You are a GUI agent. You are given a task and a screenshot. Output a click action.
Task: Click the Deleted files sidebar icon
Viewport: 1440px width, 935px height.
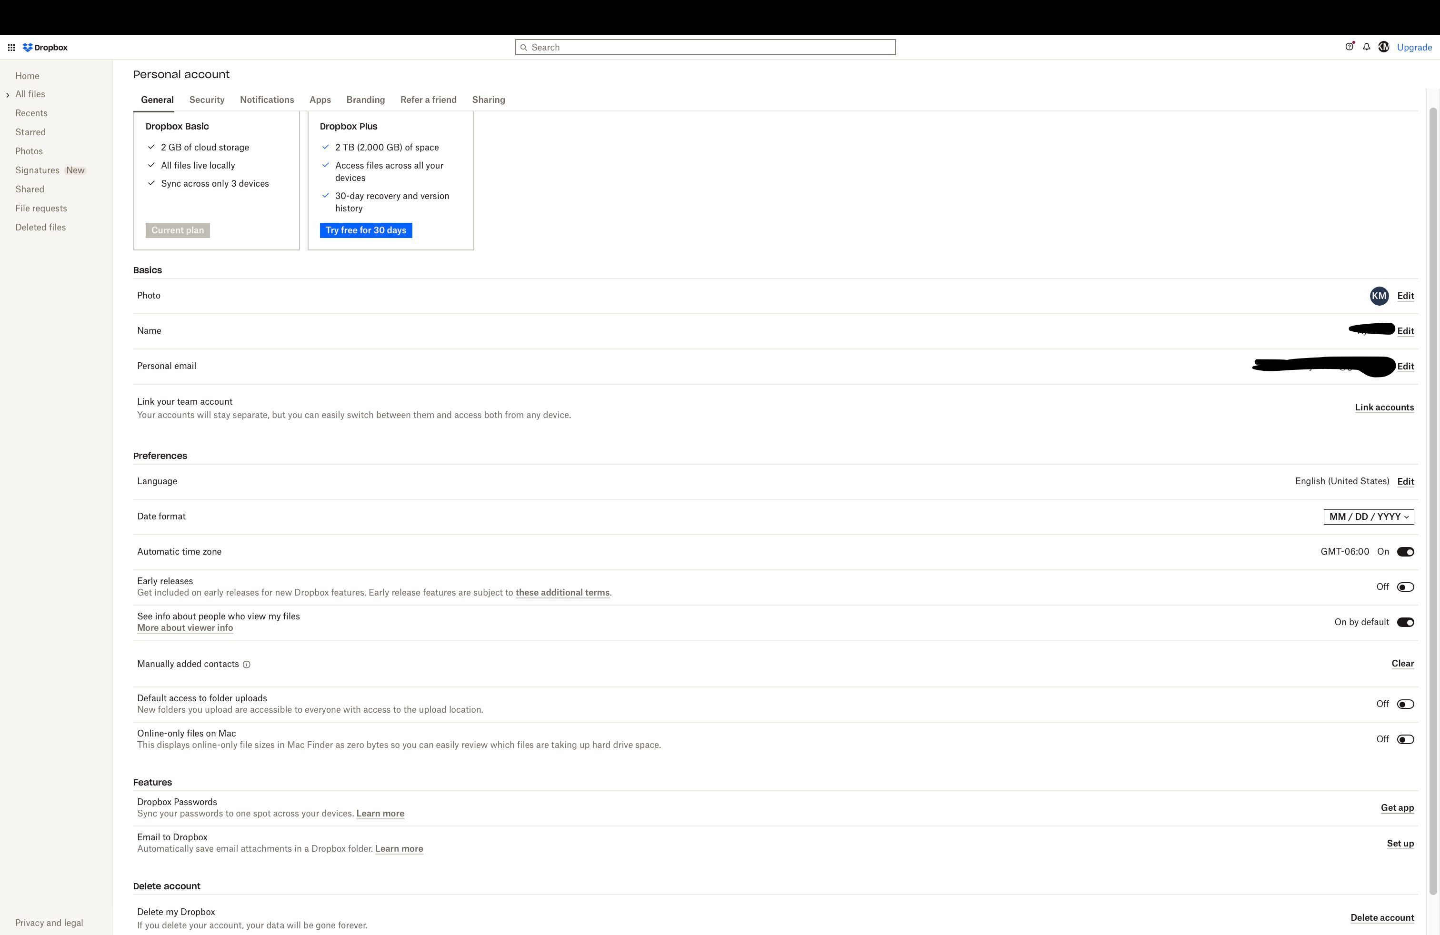tap(40, 228)
